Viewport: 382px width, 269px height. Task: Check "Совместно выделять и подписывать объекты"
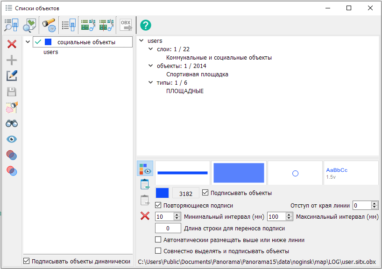click(x=158, y=251)
